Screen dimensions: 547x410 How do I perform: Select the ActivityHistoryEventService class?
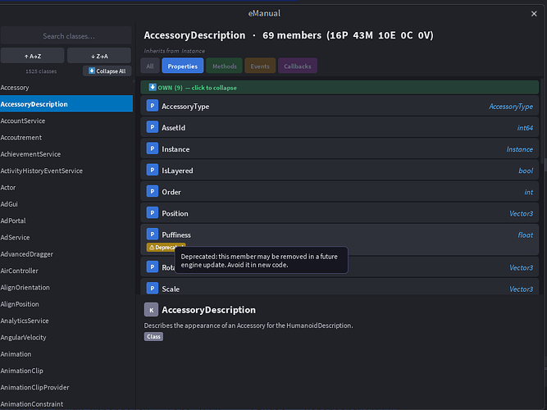66,171
